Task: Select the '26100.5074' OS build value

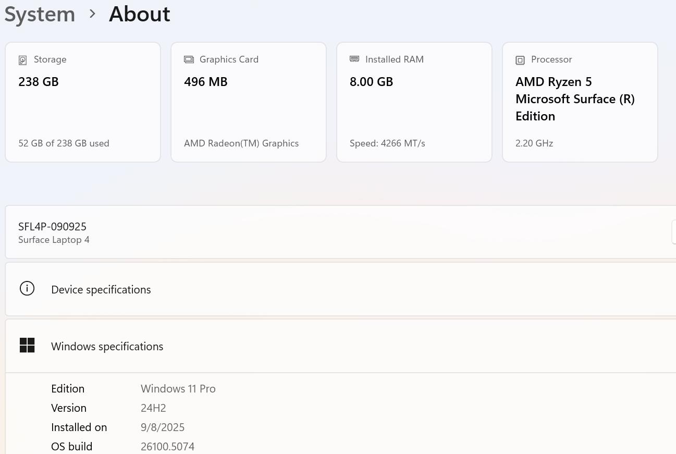Action: click(167, 447)
